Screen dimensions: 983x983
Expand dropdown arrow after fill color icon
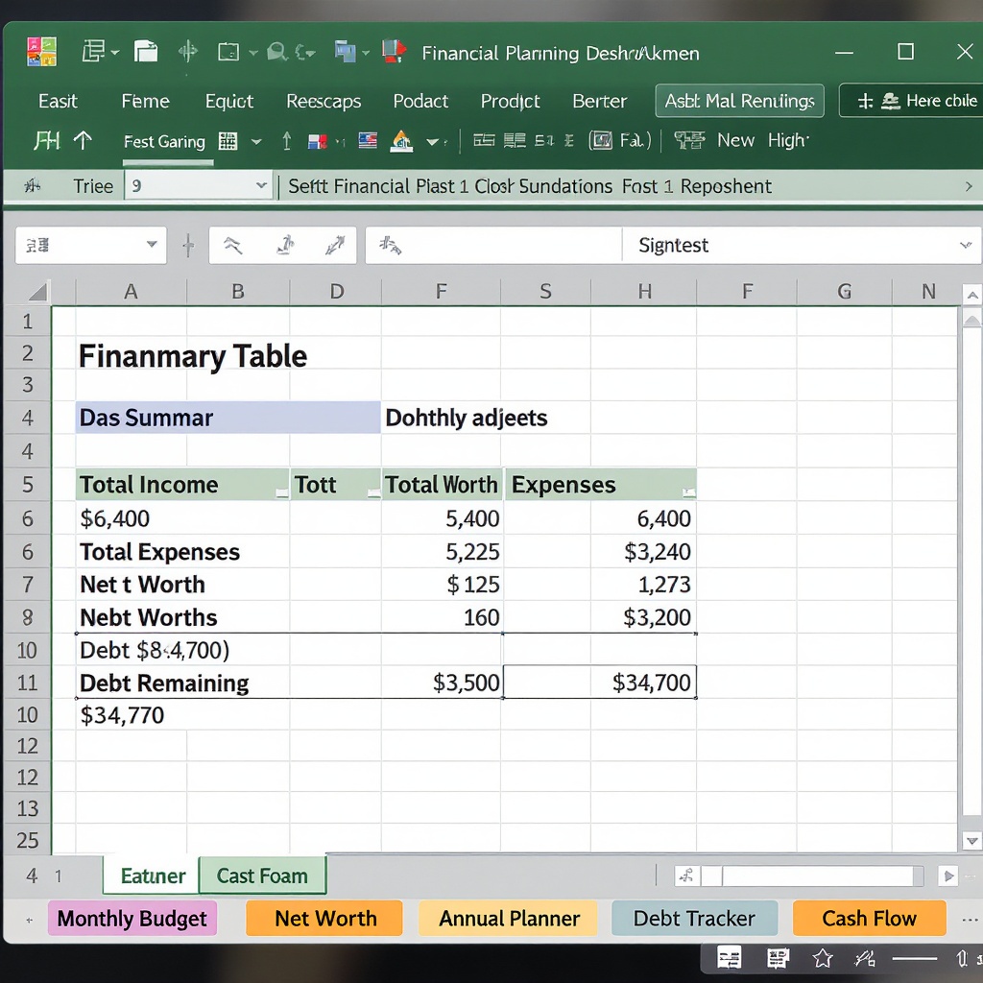433,142
